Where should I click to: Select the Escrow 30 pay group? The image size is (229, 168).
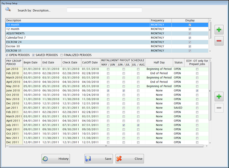(107, 46)
